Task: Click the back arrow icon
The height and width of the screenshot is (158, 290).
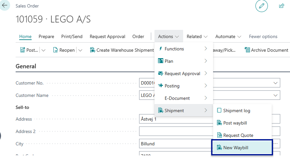Action: [x=5, y=6]
